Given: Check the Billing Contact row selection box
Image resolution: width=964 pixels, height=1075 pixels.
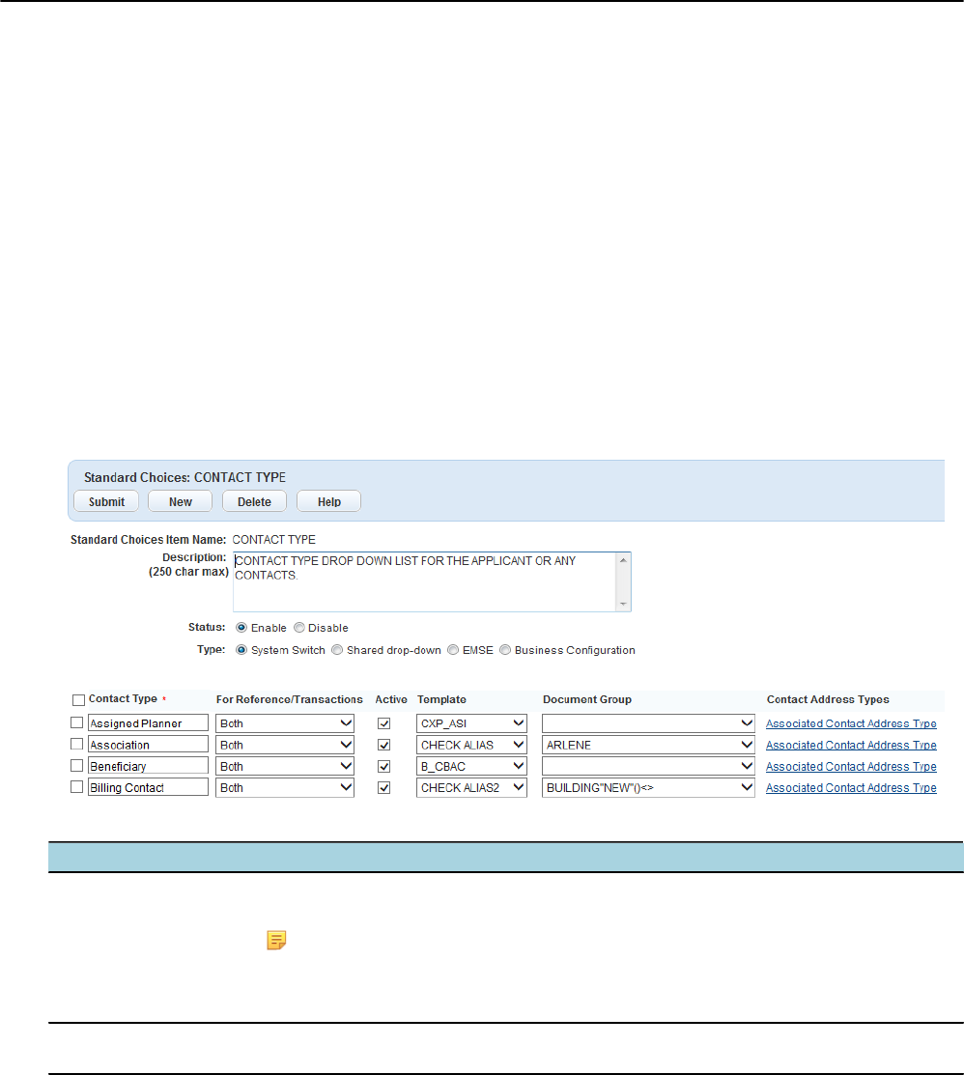Looking at the screenshot, I should (x=76, y=787).
